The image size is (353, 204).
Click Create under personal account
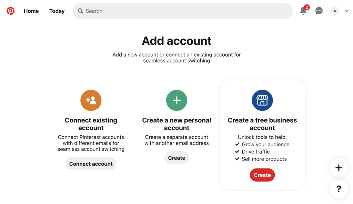click(x=176, y=158)
